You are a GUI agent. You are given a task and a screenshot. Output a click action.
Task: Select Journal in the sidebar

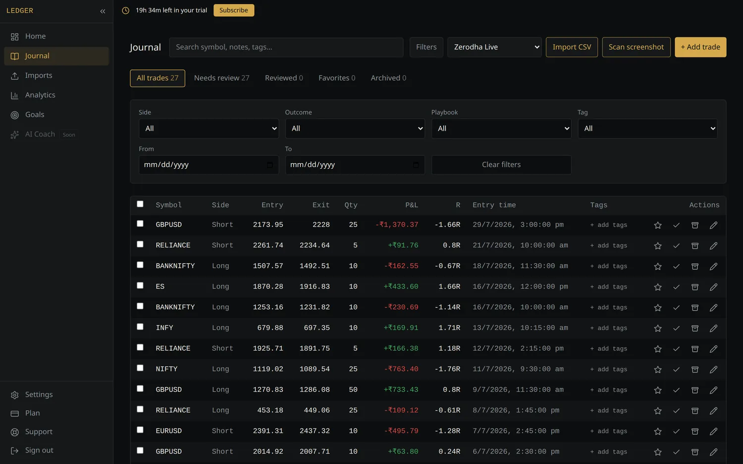pos(56,56)
